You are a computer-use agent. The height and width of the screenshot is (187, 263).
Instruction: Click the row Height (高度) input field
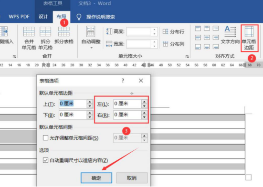[139, 31]
